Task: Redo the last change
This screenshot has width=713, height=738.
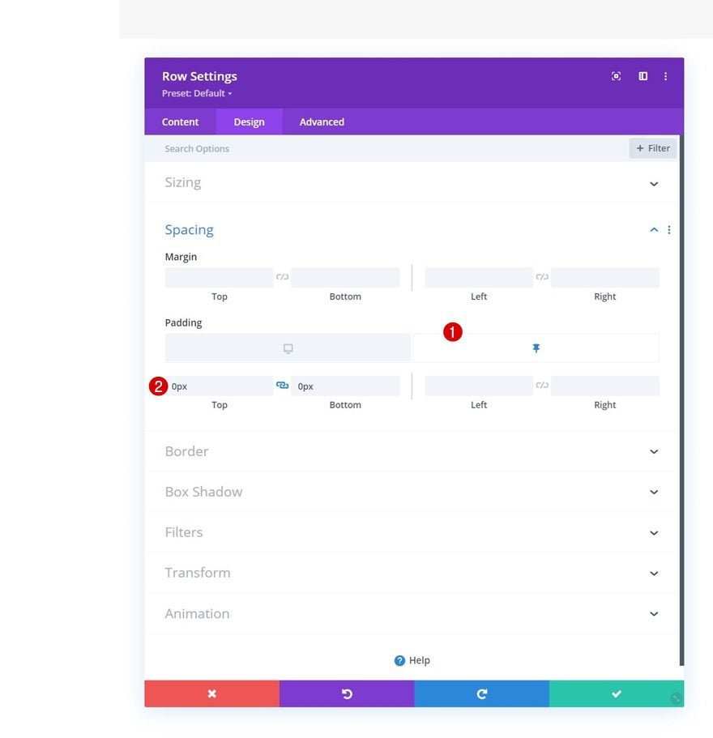Action: [481, 693]
